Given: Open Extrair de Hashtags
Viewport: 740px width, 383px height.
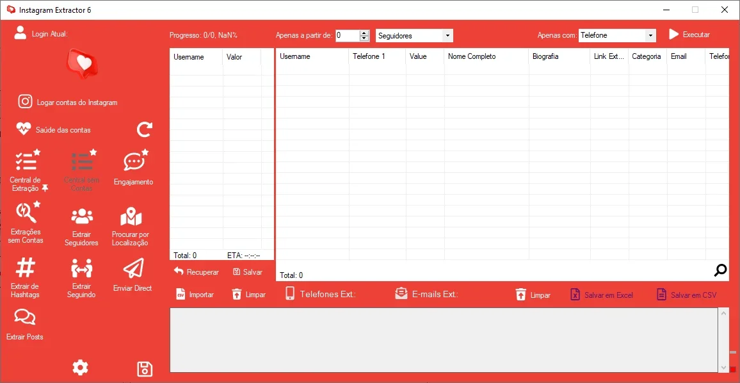Looking at the screenshot, I should point(25,278).
